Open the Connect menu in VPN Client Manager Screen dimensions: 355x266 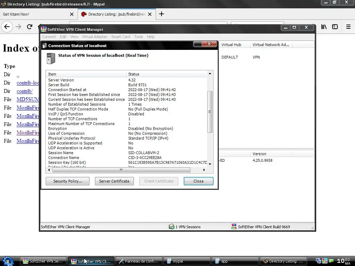click(49, 37)
